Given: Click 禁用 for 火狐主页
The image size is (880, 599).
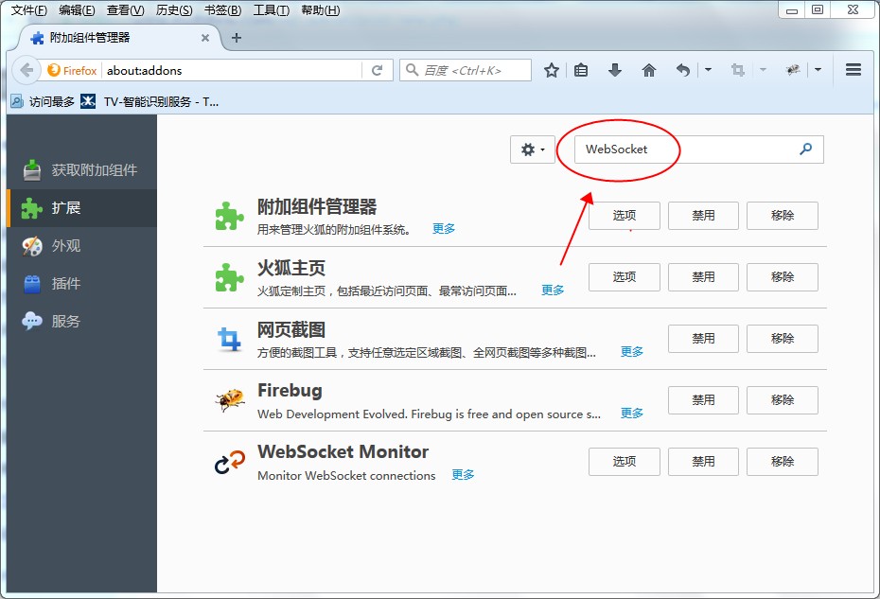Looking at the screenshot, I should (703, 277).
